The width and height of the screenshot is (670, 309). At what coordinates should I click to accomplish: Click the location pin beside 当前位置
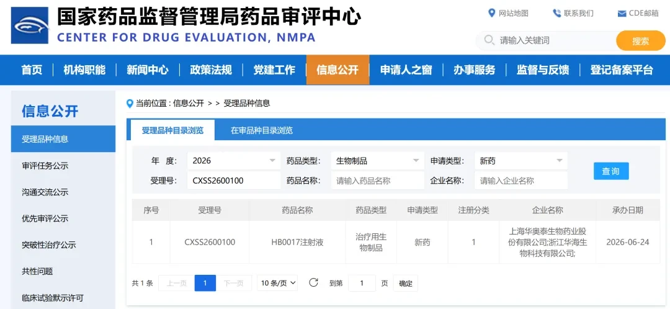point(130,104)
